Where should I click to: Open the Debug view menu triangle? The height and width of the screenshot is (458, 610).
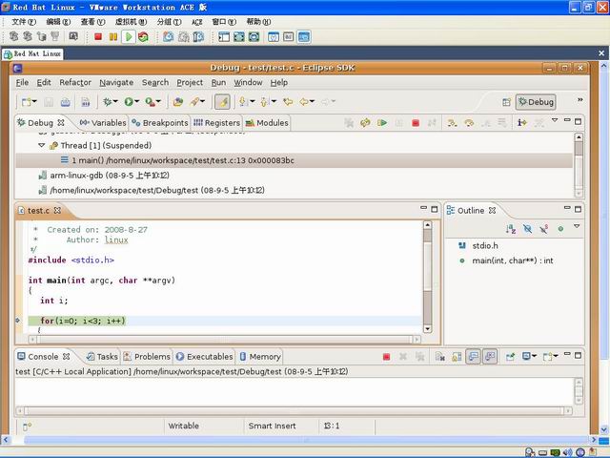click(x=555, y=120)
